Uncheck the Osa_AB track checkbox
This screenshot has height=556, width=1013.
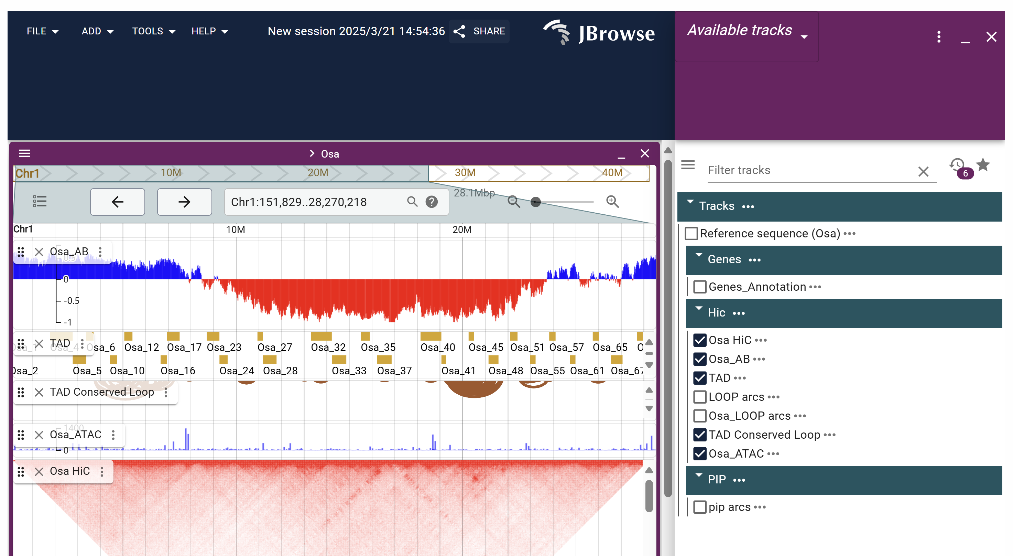[700, 359]
